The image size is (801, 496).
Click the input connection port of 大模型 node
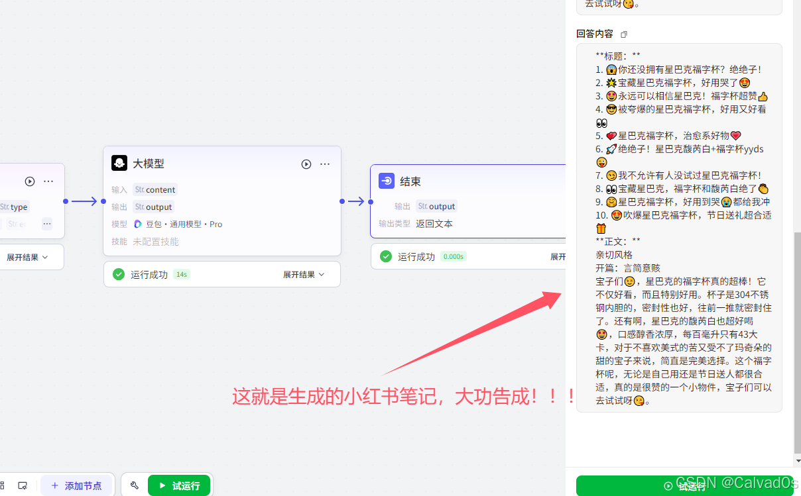[x=103, y=201]
